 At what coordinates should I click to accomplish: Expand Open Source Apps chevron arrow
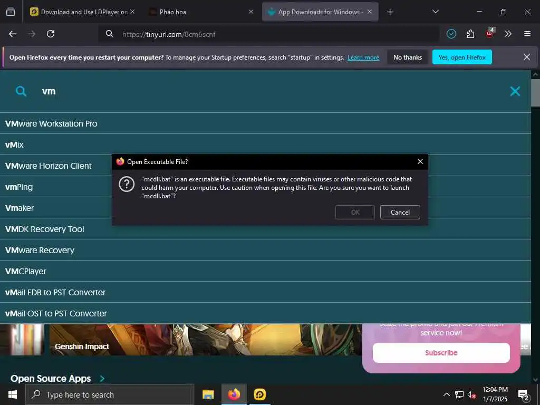tap(102, 379)
